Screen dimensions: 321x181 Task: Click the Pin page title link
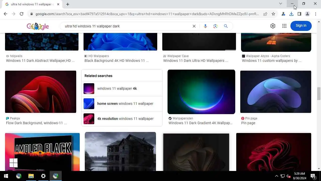[x=248, y=123]
